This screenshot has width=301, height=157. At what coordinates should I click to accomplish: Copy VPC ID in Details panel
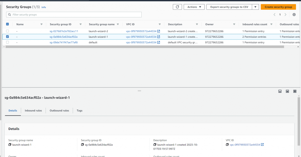[227, 145]
